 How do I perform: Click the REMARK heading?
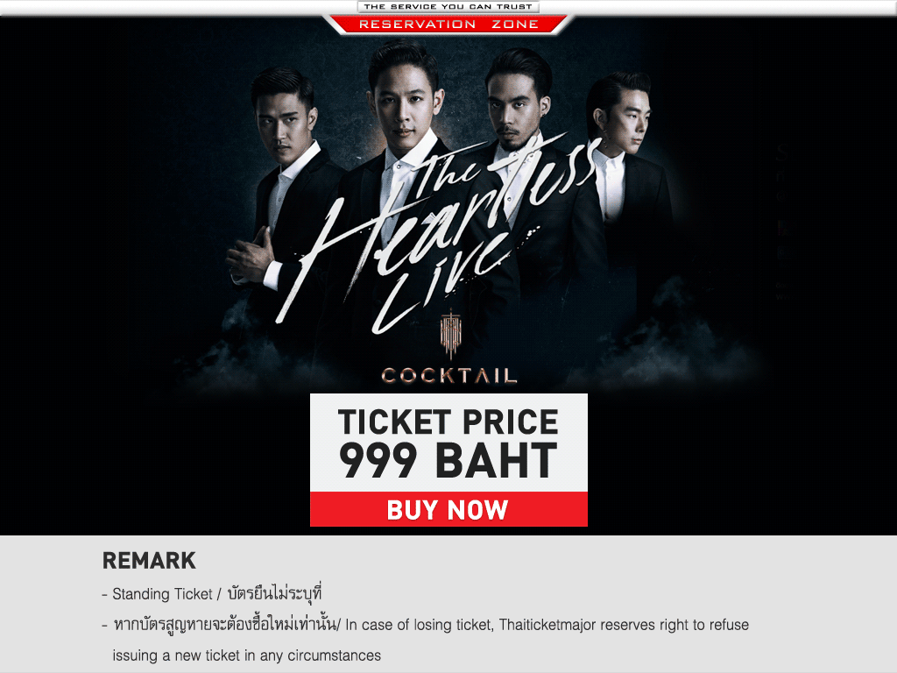pos(149,560)
